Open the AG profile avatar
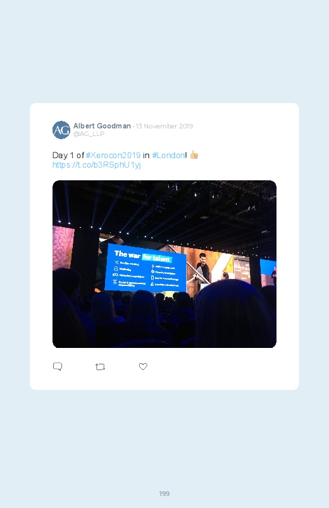This screenshot has width=329, height=508. (61, 130)
